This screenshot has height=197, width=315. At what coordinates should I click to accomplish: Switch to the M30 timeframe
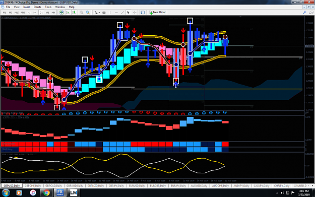[23, 13]
